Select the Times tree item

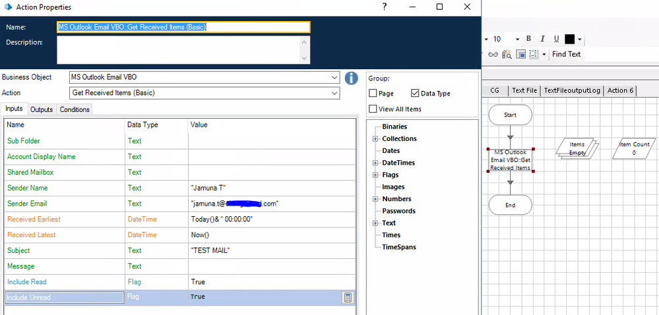(x=391, y=235)
